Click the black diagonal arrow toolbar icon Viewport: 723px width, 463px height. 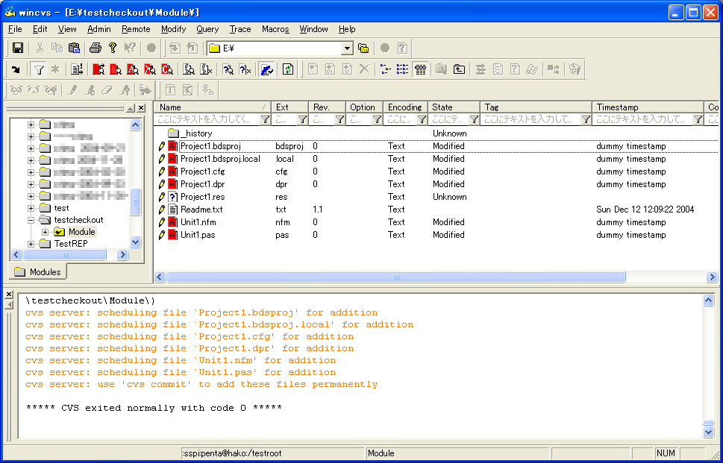(x=16, y=69)
